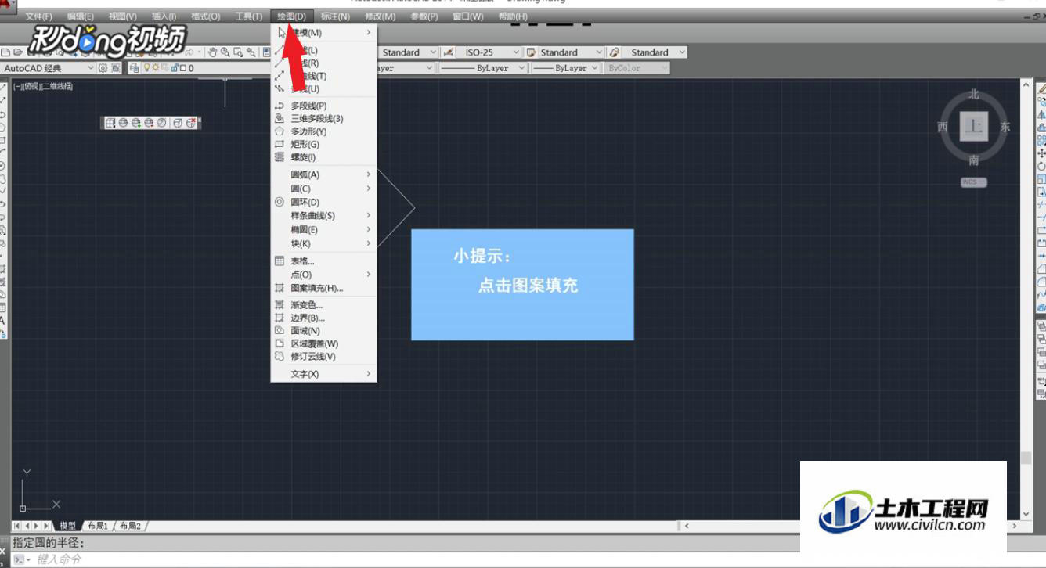Open the File (文件) menu
This screenshot has width=1046, height=568.
click(38, 16)
